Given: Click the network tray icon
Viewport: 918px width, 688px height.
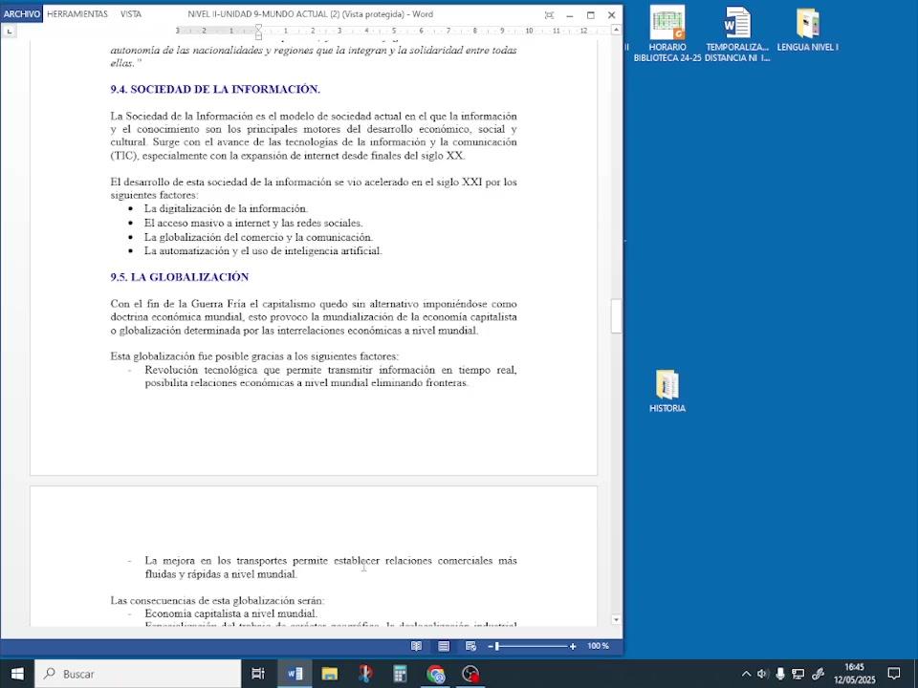Looking at the screenshot, I should [x=798, y=674].
